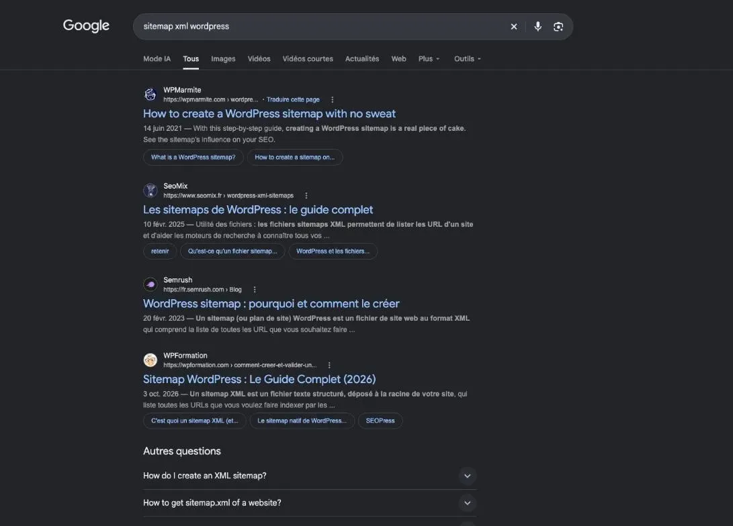Click the fr.semrush.com Blog breadcrumb
The height and width of the screenshot is (526, 733).
point(202,289)
